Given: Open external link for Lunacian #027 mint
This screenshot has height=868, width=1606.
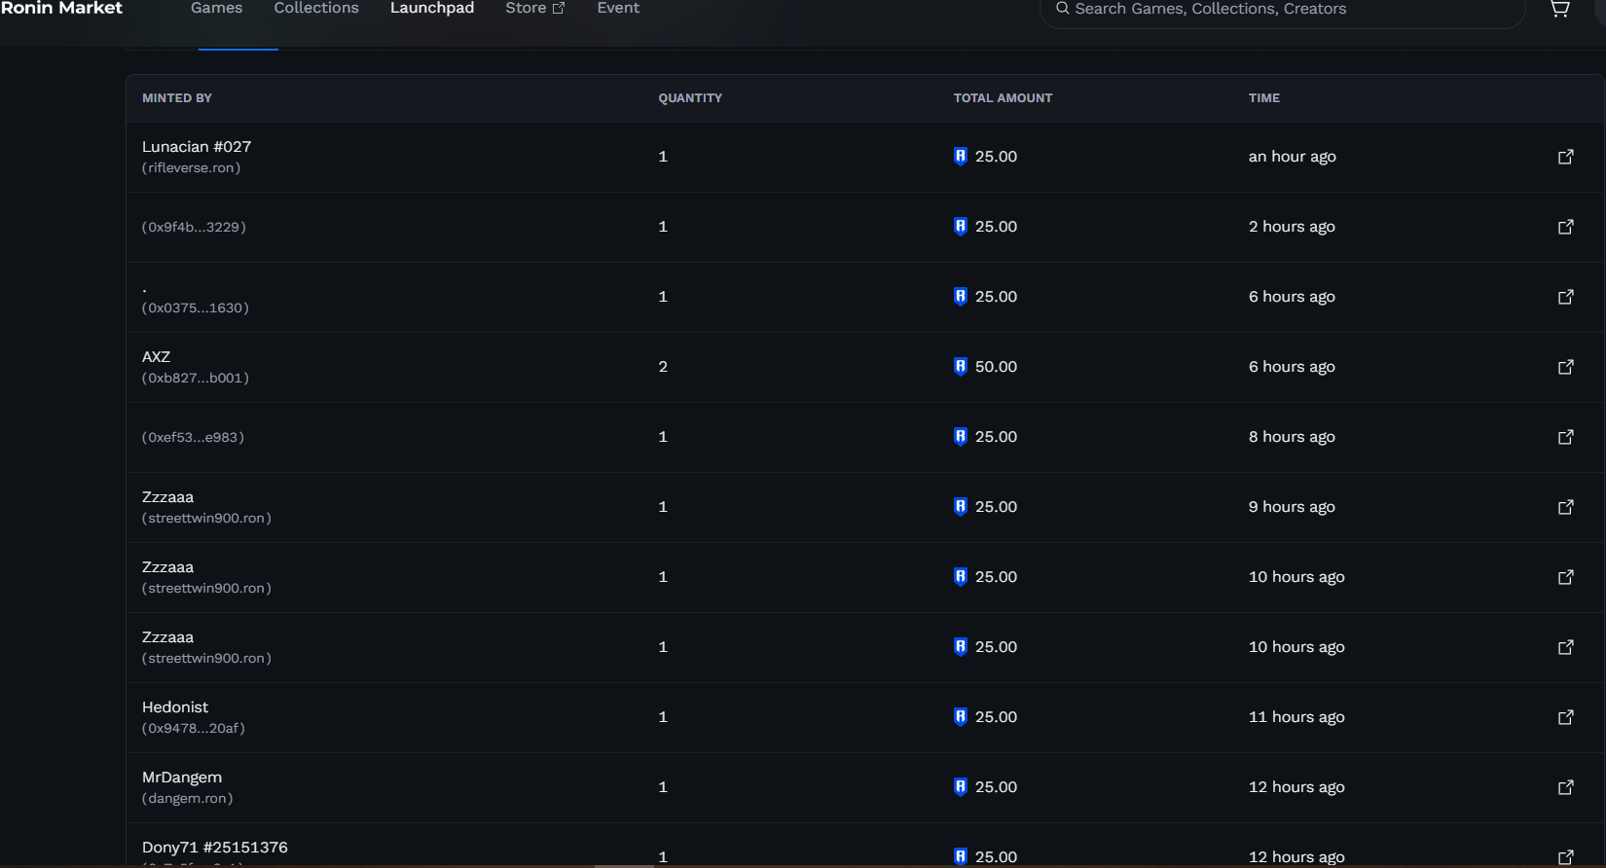Looking at the screenshot, I should 1565,157.
